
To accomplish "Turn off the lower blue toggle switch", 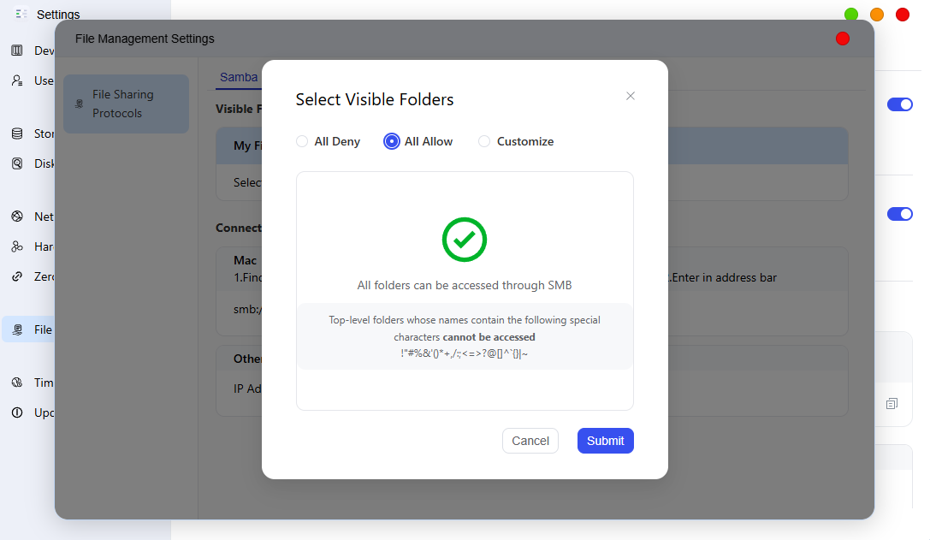I will [899, 214].
